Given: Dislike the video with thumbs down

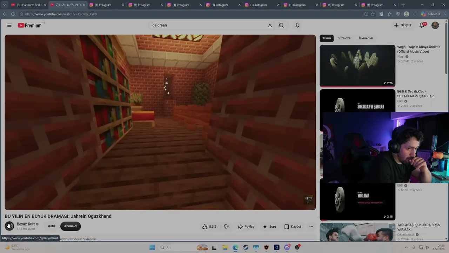Looking at the screenshot, I should point(226,227).
